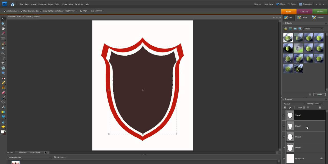Activate the Magic Wand tool

[x=3, y=48]
